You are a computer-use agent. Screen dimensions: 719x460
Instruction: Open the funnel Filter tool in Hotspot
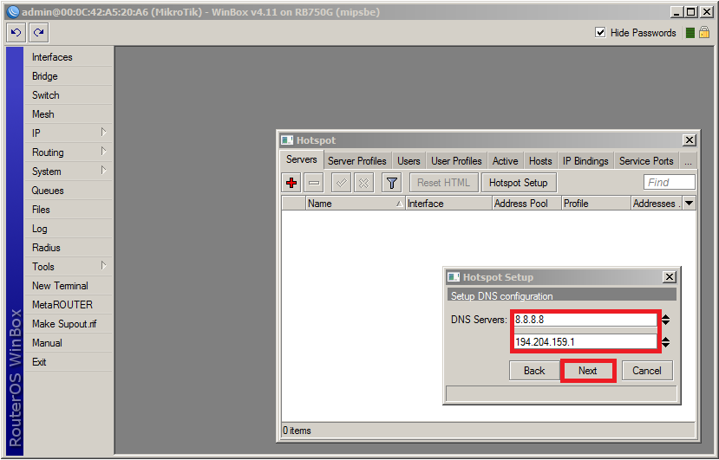(x=391, y=183)
